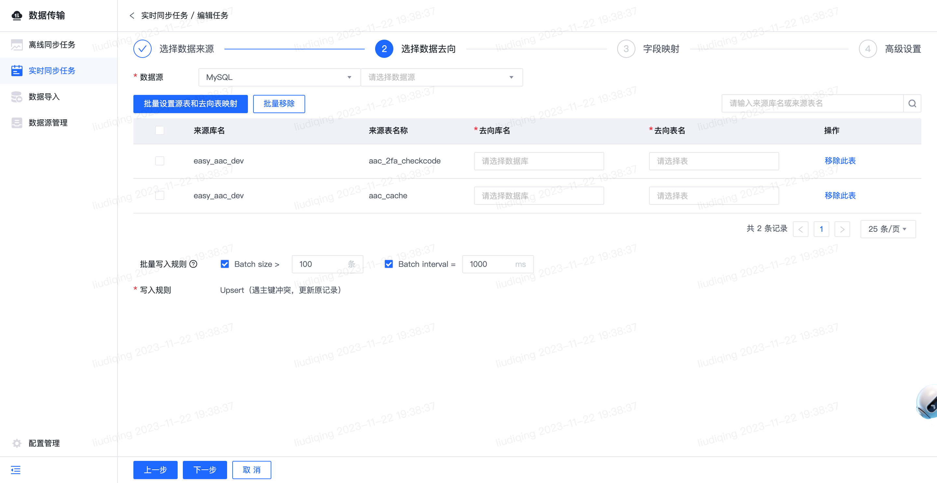This screenshot has width=937, height=483.
Task: Click the search magnifier icon
Action: tap(912, 104)
